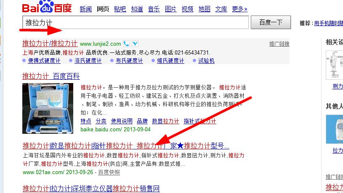Focus the search box containing 推拉力计

coord(136,22)
